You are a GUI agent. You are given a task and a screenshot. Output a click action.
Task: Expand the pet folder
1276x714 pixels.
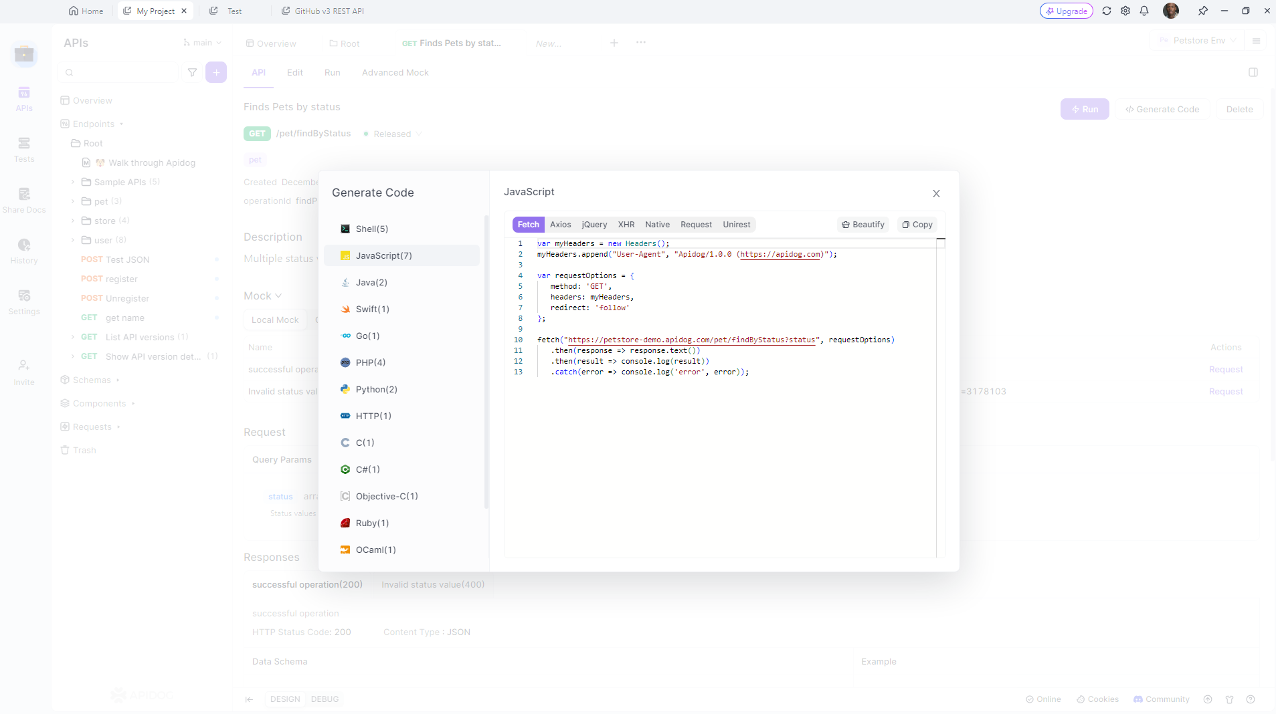pyautogui.click(x=73, y=201)
